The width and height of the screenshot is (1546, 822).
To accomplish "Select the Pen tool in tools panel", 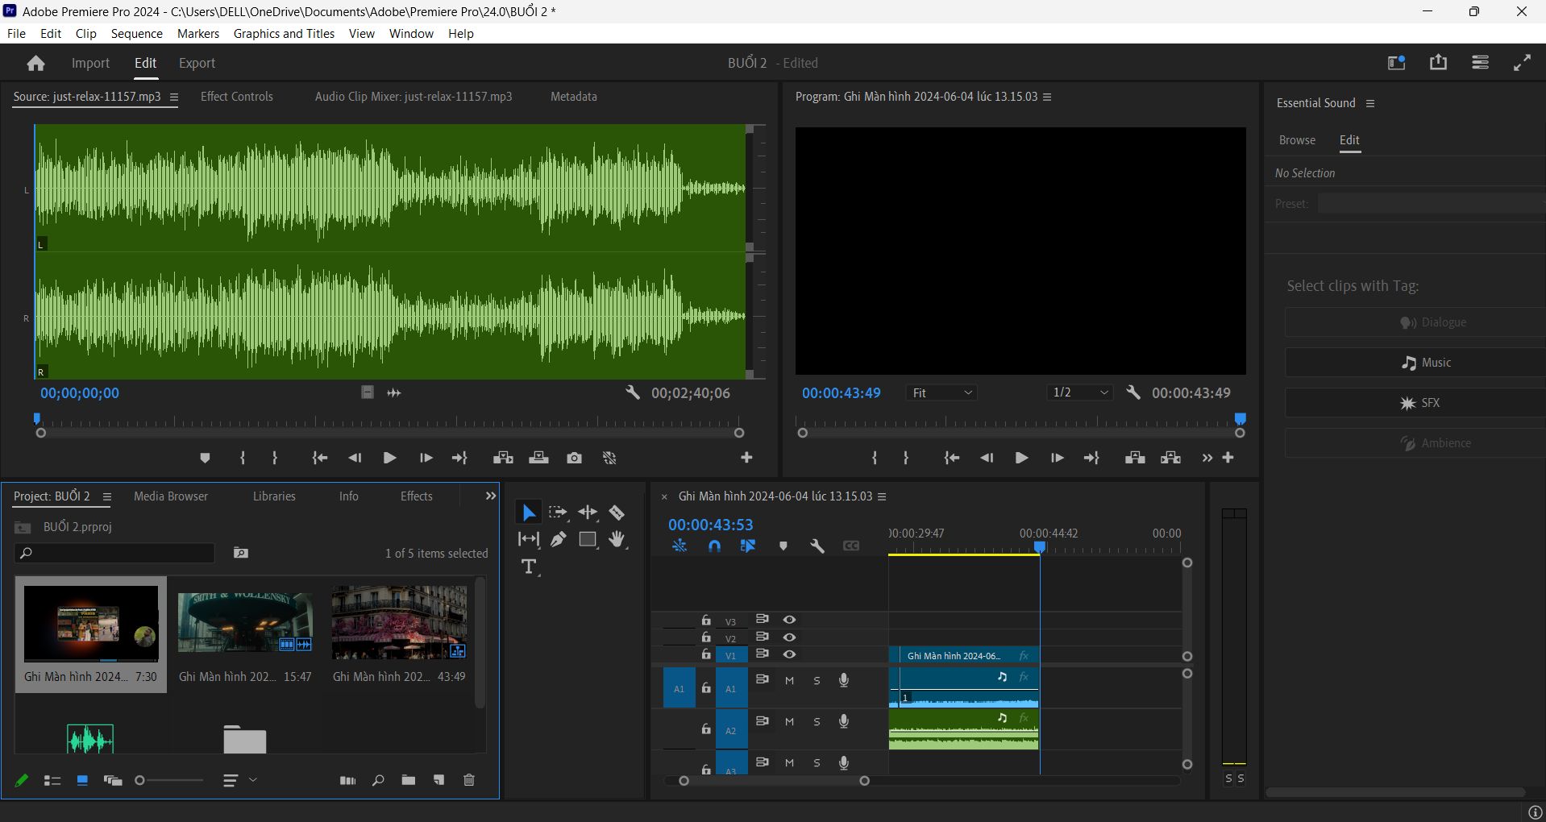I will click(x=558, y=540).
